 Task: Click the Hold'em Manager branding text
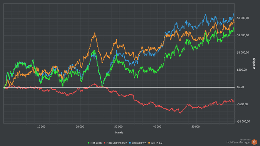tap(238, 142)
